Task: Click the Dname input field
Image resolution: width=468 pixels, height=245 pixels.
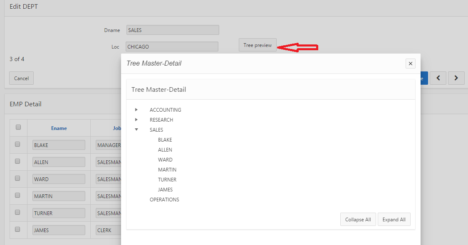Action: [172, 29]
